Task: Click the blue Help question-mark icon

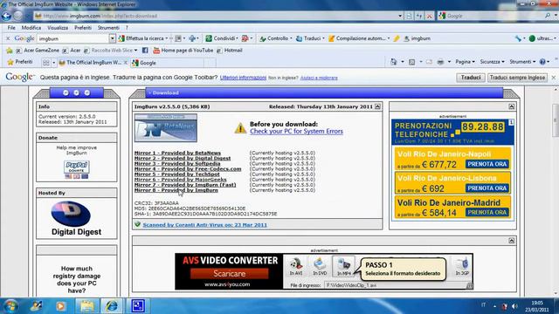Action: [x=542, y=62]
